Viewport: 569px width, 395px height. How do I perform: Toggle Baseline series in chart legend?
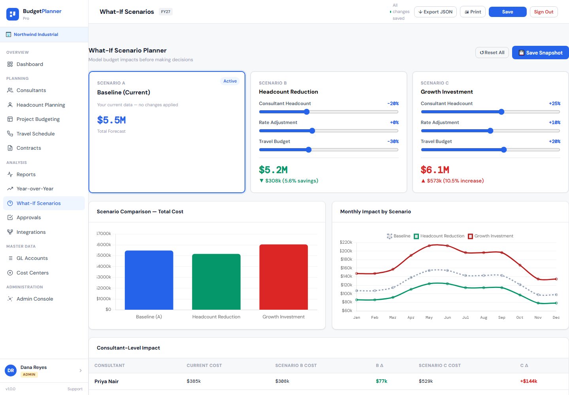[x=398, y=236]
